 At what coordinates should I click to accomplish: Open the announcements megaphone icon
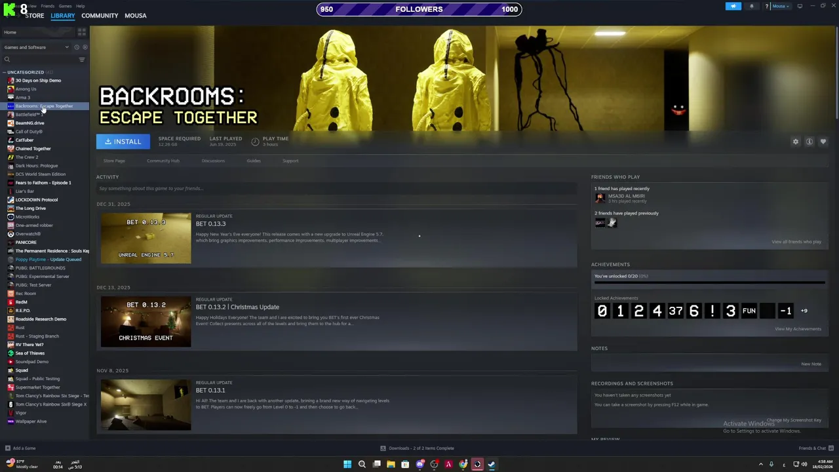733,7
